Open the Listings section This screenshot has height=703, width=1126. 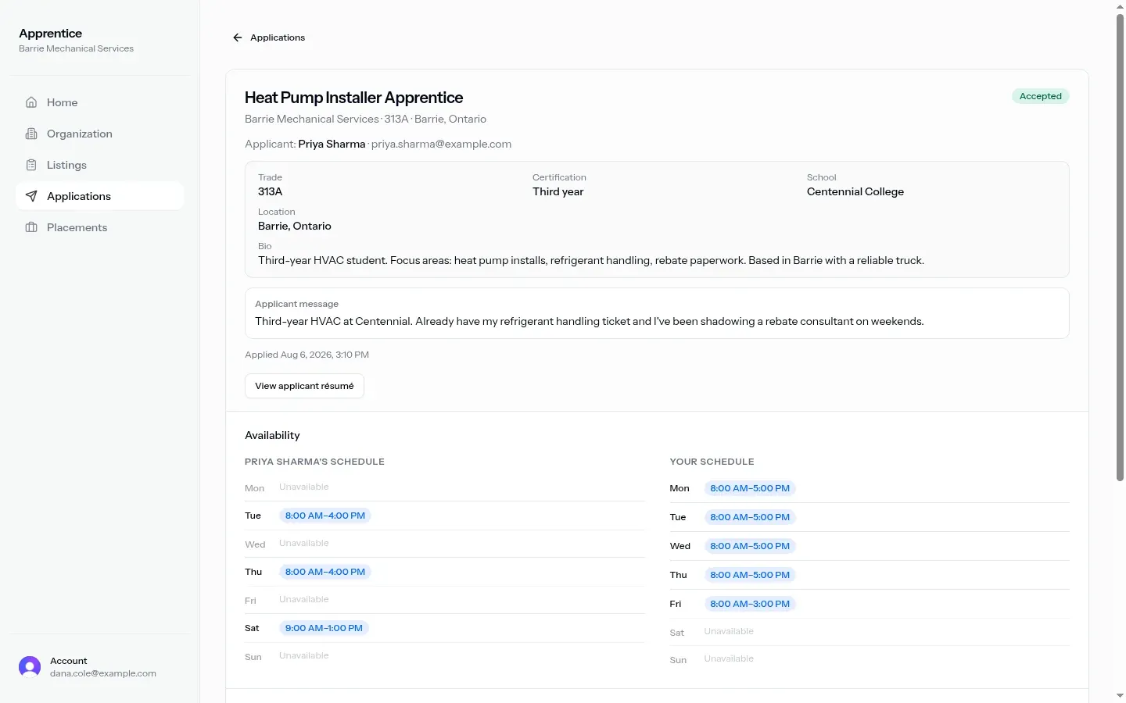tap(100, 165)
